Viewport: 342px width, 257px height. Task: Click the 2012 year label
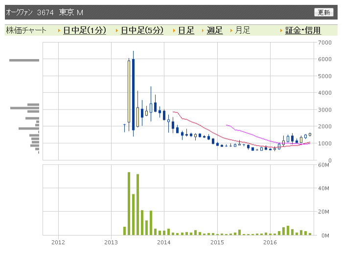pyautogui.click(x=58, y=242)
